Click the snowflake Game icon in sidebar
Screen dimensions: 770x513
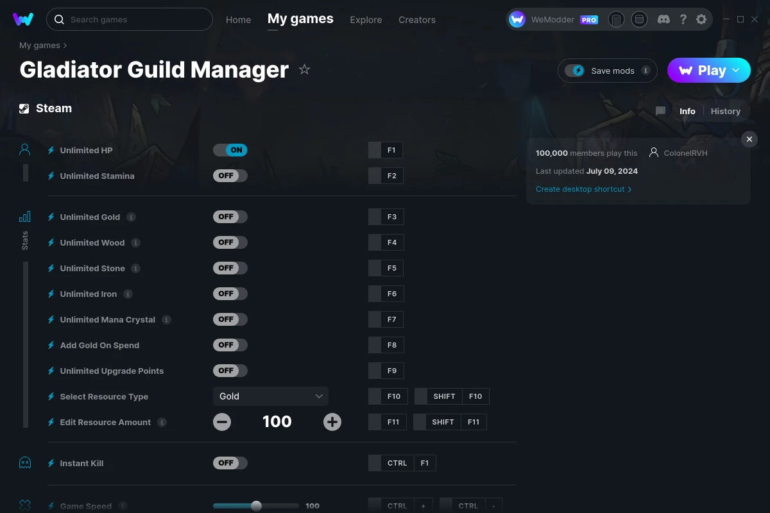click(x=24, y=505)
